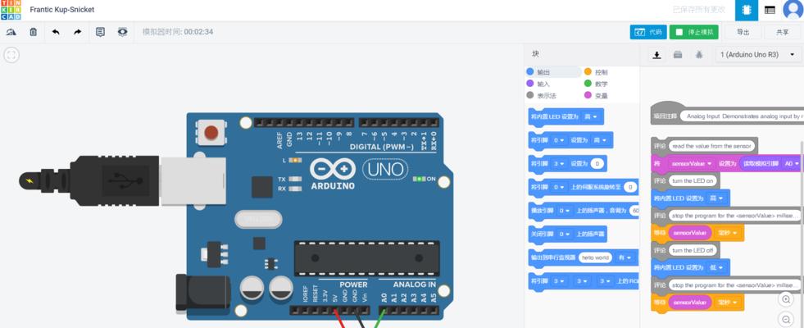The width and height of the screenshot is (804, 328).
Task: Click value 0 field in pin 3 block
Action: (x=597, y=164)
